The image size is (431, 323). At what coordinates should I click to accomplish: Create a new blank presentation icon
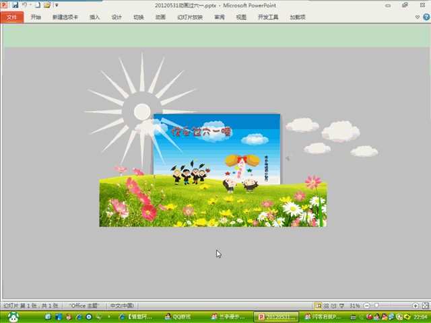[x=38, y=5]
